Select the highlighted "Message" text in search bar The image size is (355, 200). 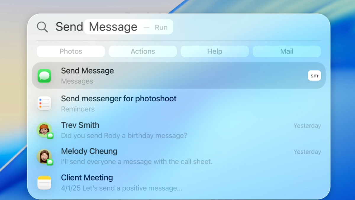click(113, 27)
